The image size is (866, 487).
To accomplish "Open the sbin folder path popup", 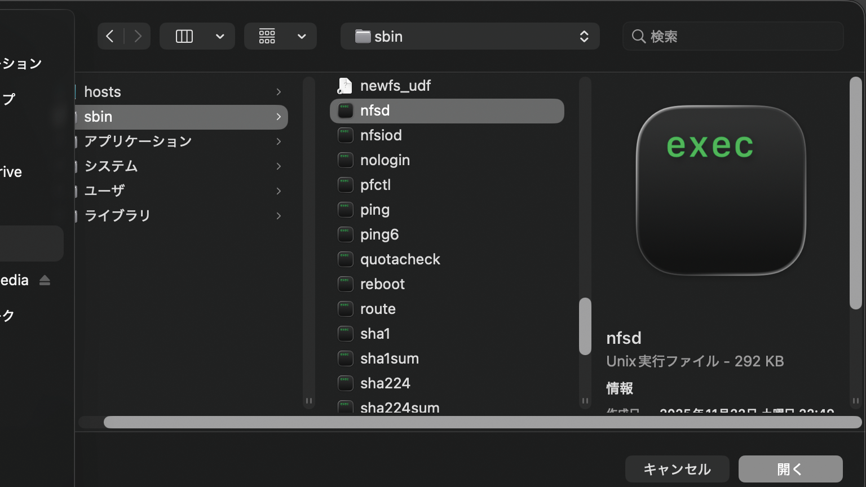I will (470, 37).
